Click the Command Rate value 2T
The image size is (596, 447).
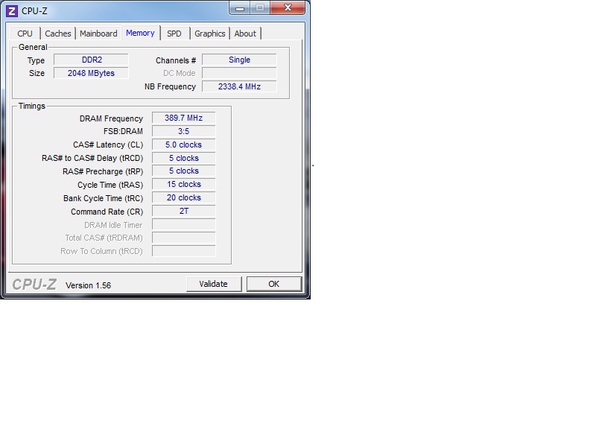coord(183,211)
